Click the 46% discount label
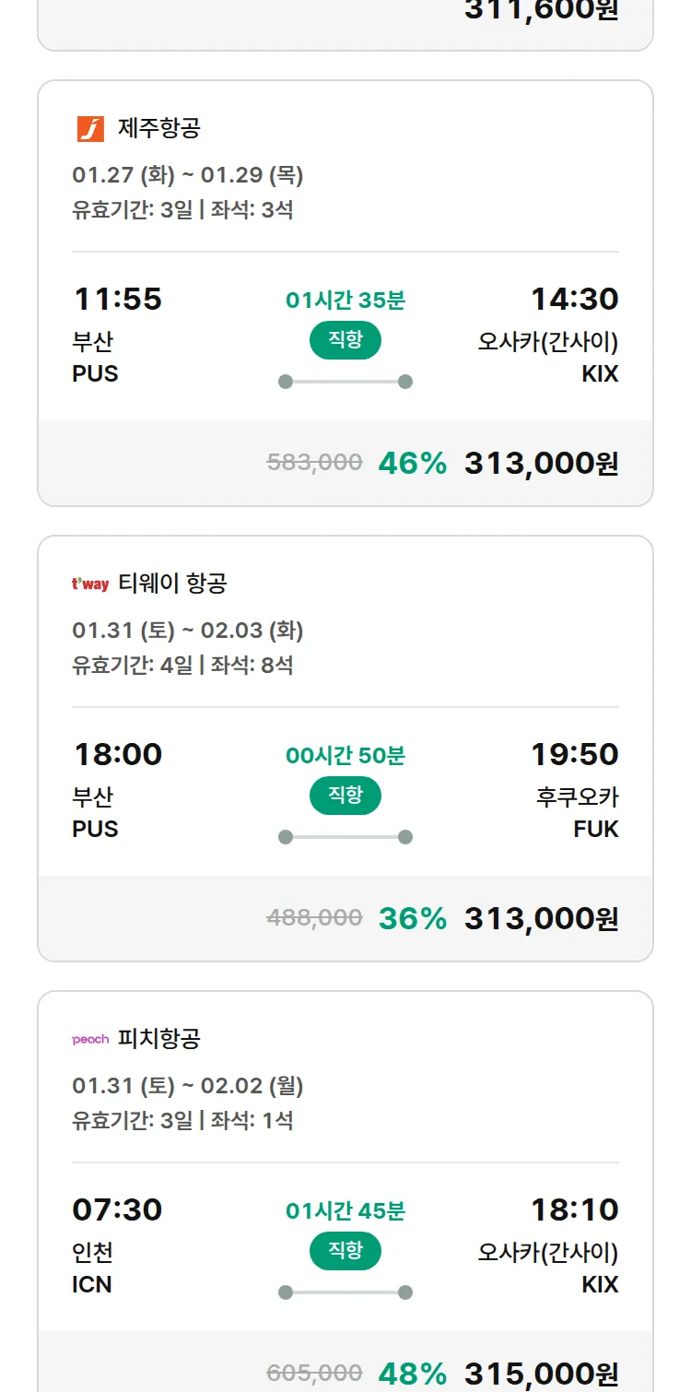Image resolution: width=691 pixels, height=1392 pixels. click(x=412, y=463)
